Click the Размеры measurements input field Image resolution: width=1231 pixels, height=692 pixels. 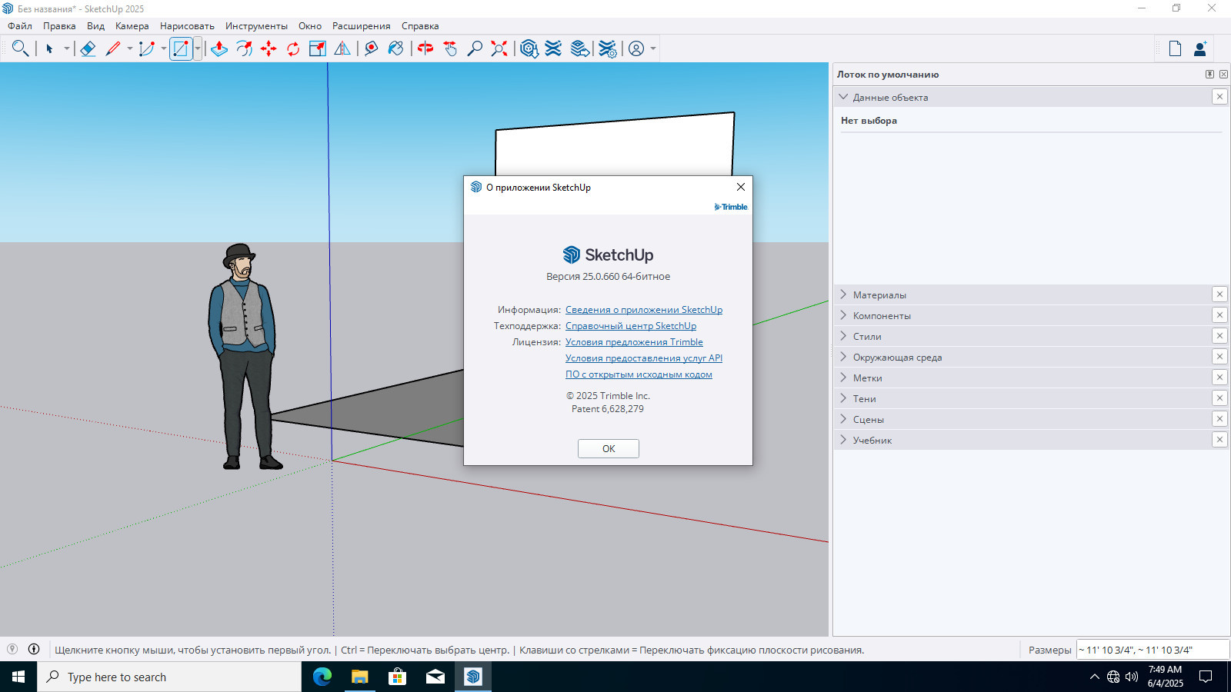click(x=1152, y=650)
